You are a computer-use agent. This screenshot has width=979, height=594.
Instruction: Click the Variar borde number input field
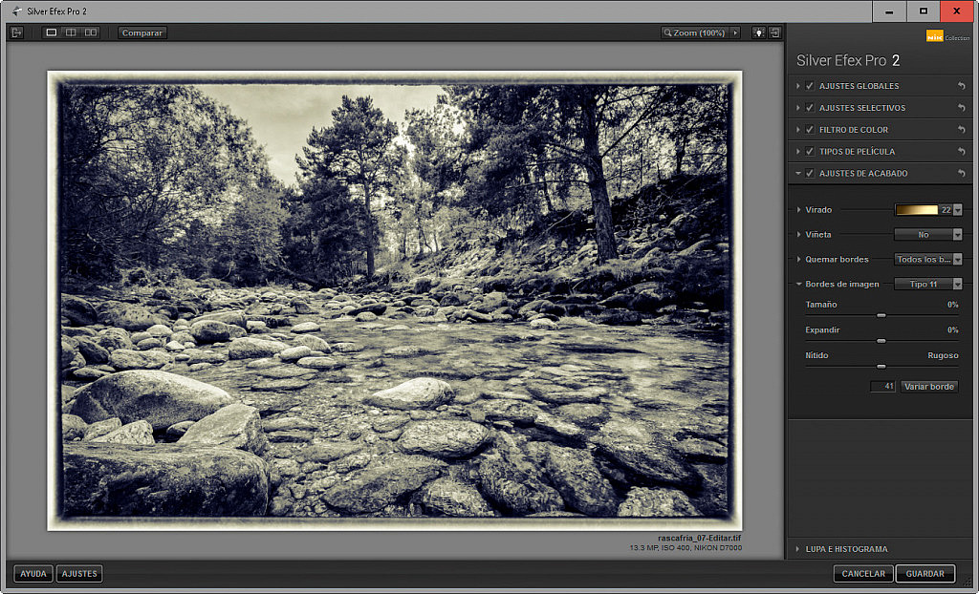tap(883, 386)
